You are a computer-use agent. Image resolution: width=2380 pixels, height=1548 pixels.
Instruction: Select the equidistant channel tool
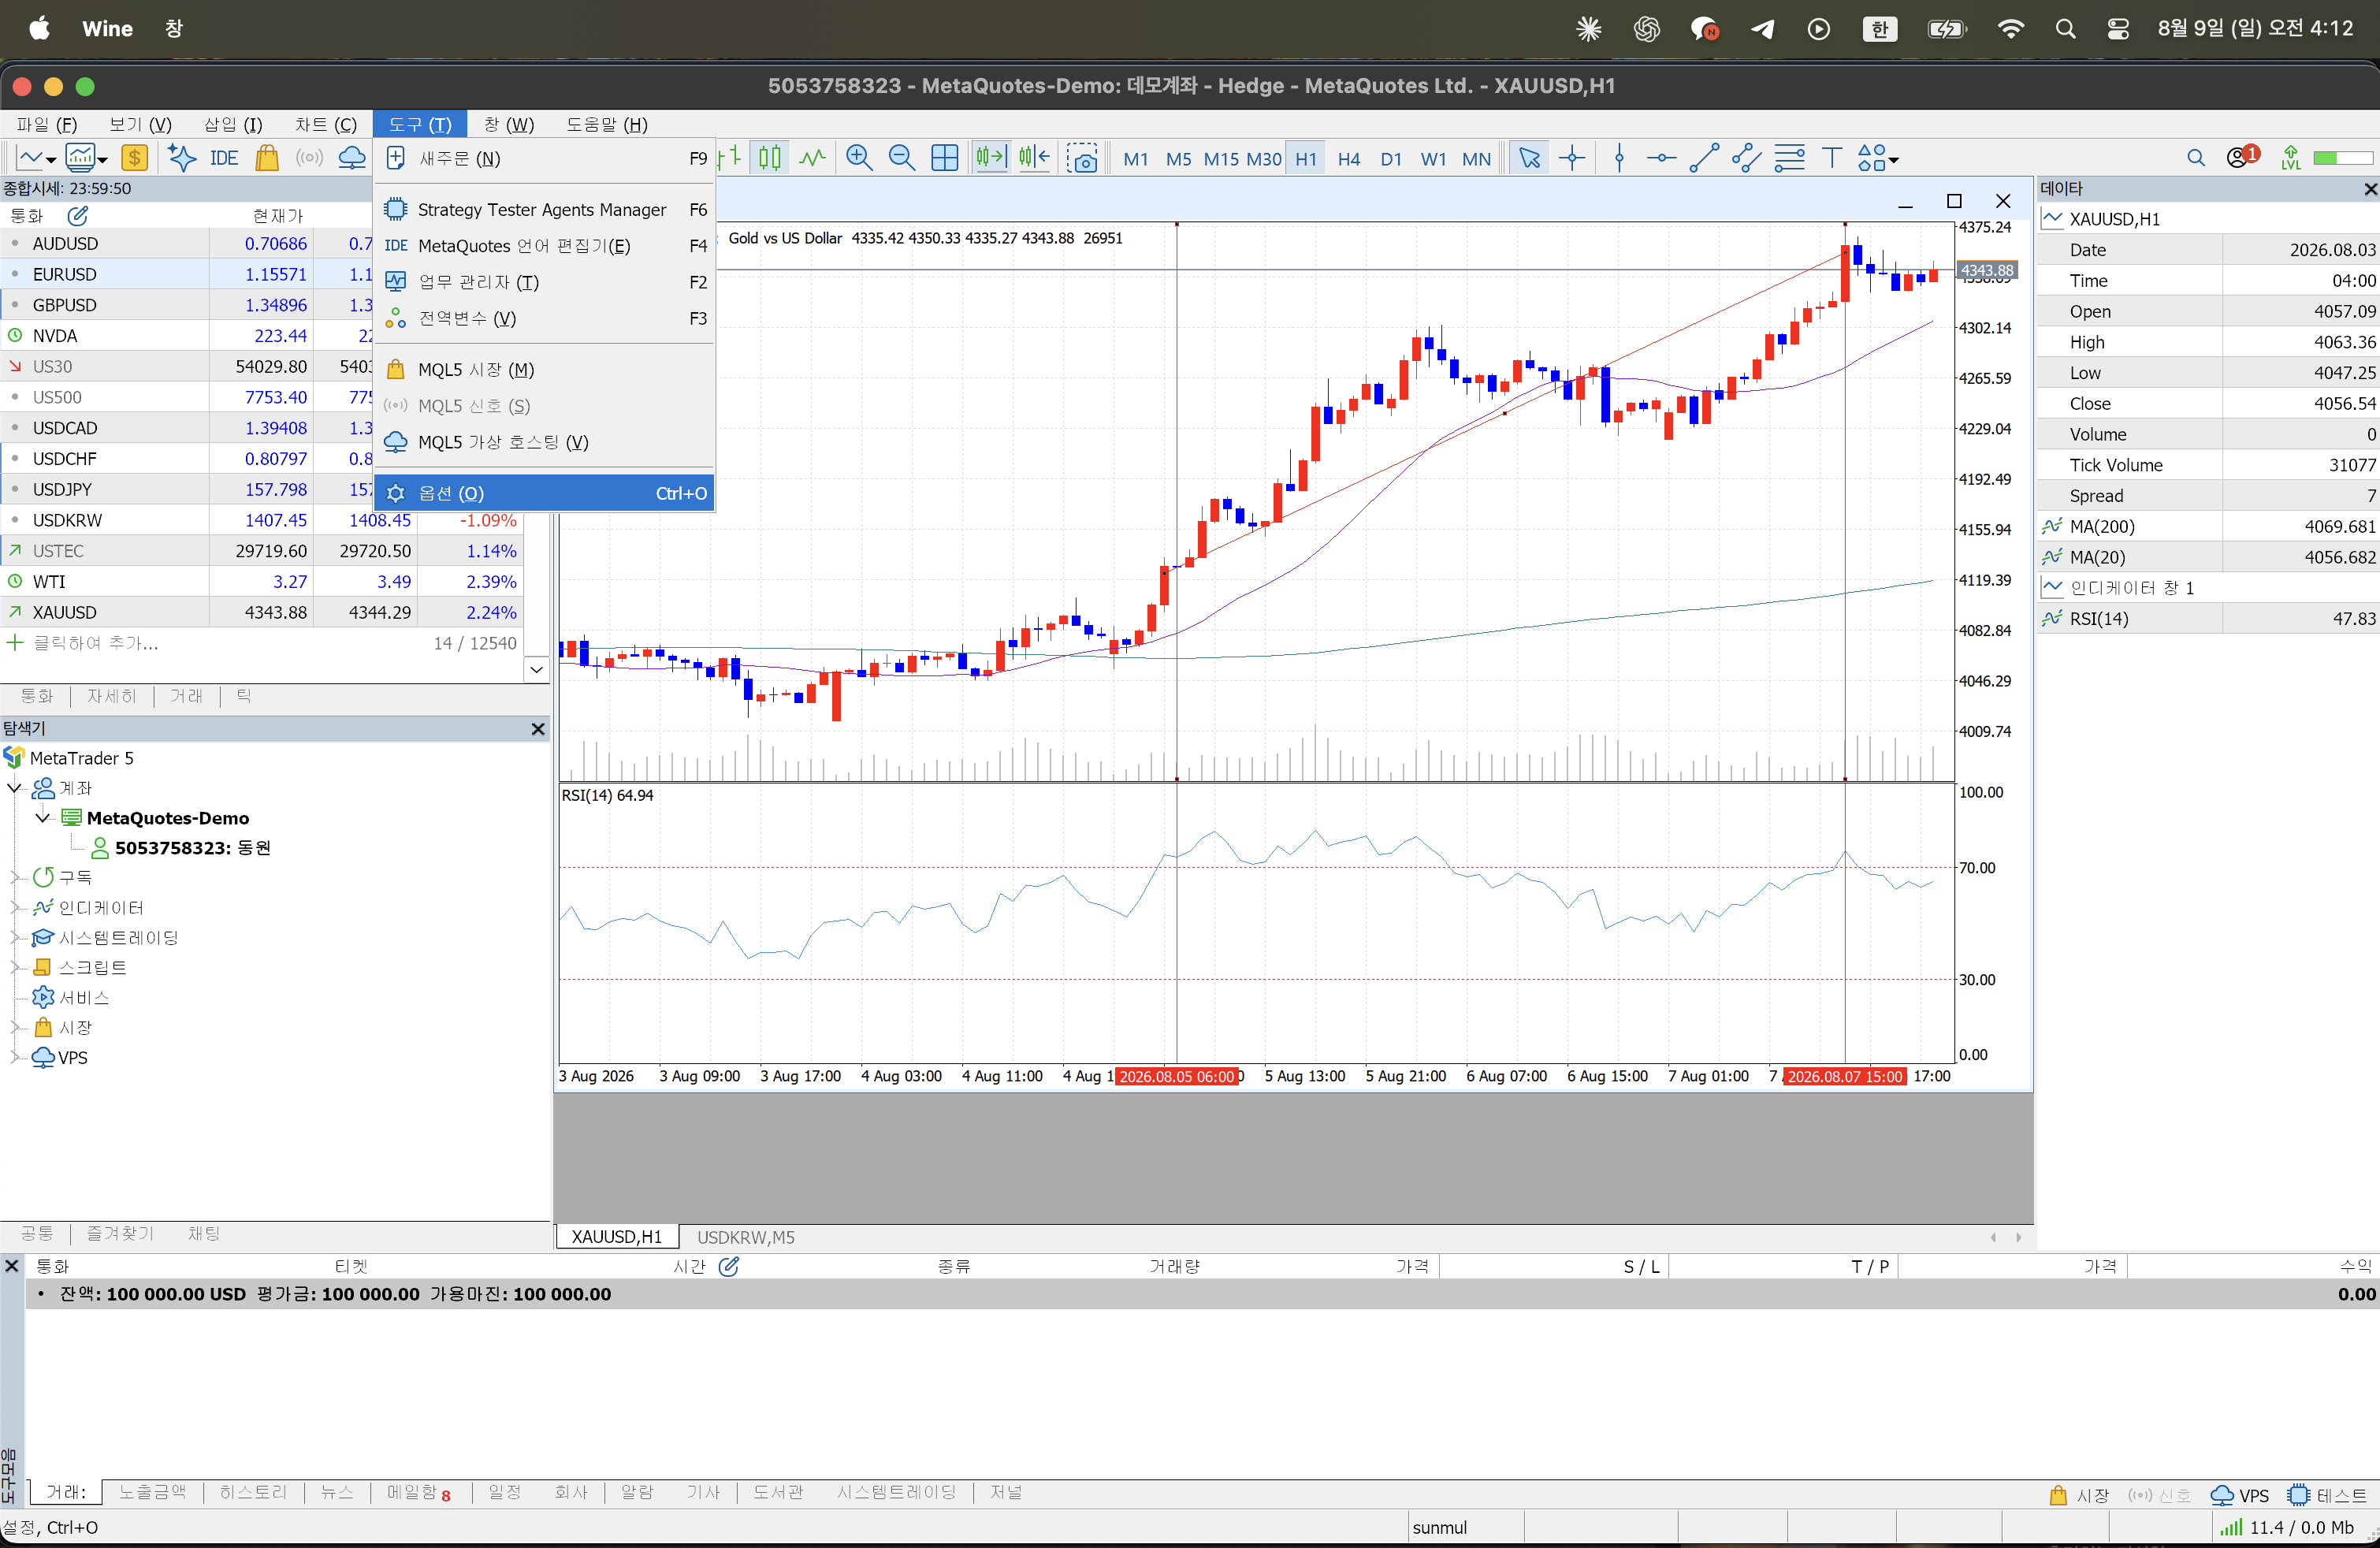coord(1746,158)
